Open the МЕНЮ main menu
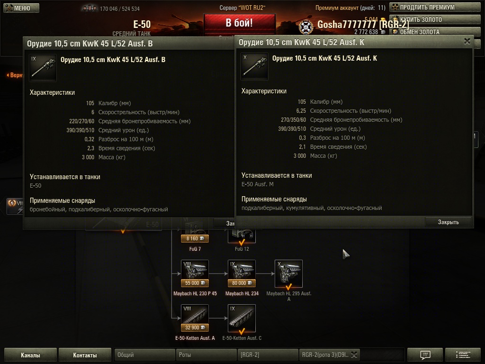The height and width of the screenshot is (364, 485). (21, 8)
